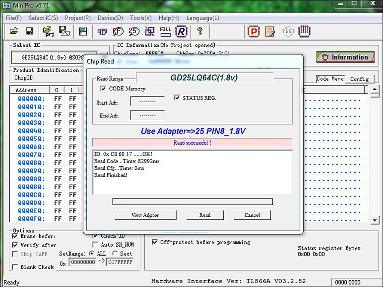Open project via the prj folder icon
This screenshot has height=287, width=383.
[x=48, y=31]
